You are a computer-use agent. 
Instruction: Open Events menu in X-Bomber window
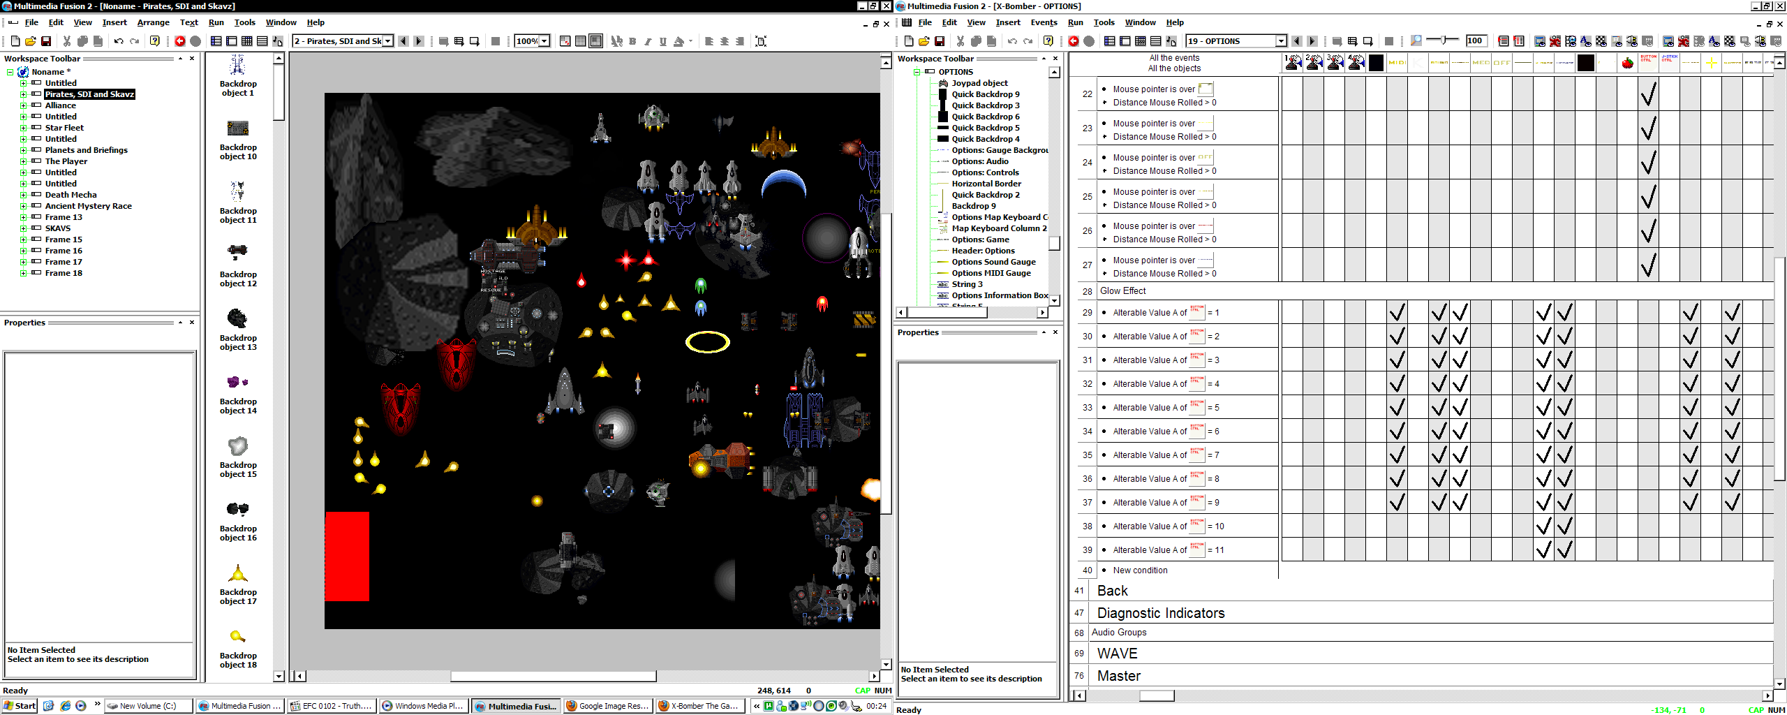[x=1044, y=22]
